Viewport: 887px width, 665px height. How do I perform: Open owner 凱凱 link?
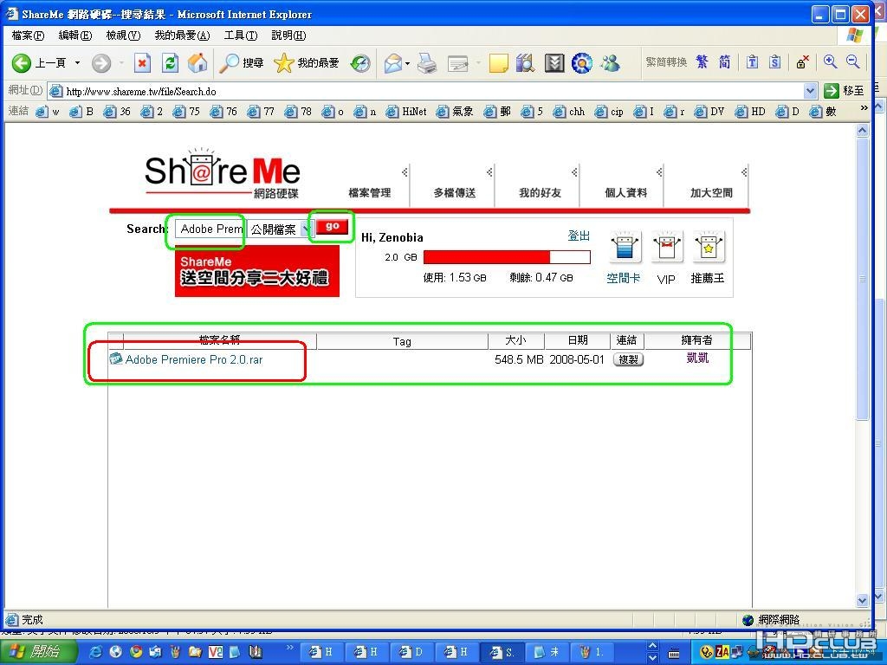(x=697, y=358)
